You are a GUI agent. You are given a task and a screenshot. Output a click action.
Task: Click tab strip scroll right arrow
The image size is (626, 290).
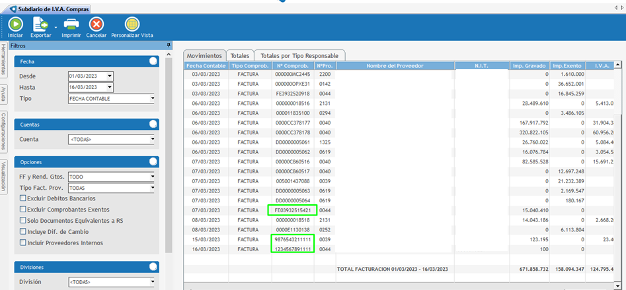click(622, 8)
